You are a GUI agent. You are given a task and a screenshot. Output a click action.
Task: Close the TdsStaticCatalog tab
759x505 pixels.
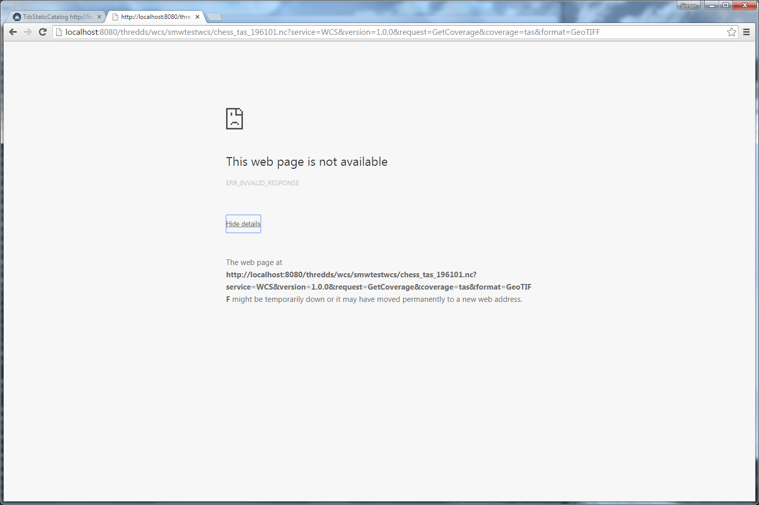pyautogui.click(x=99, y=17)
